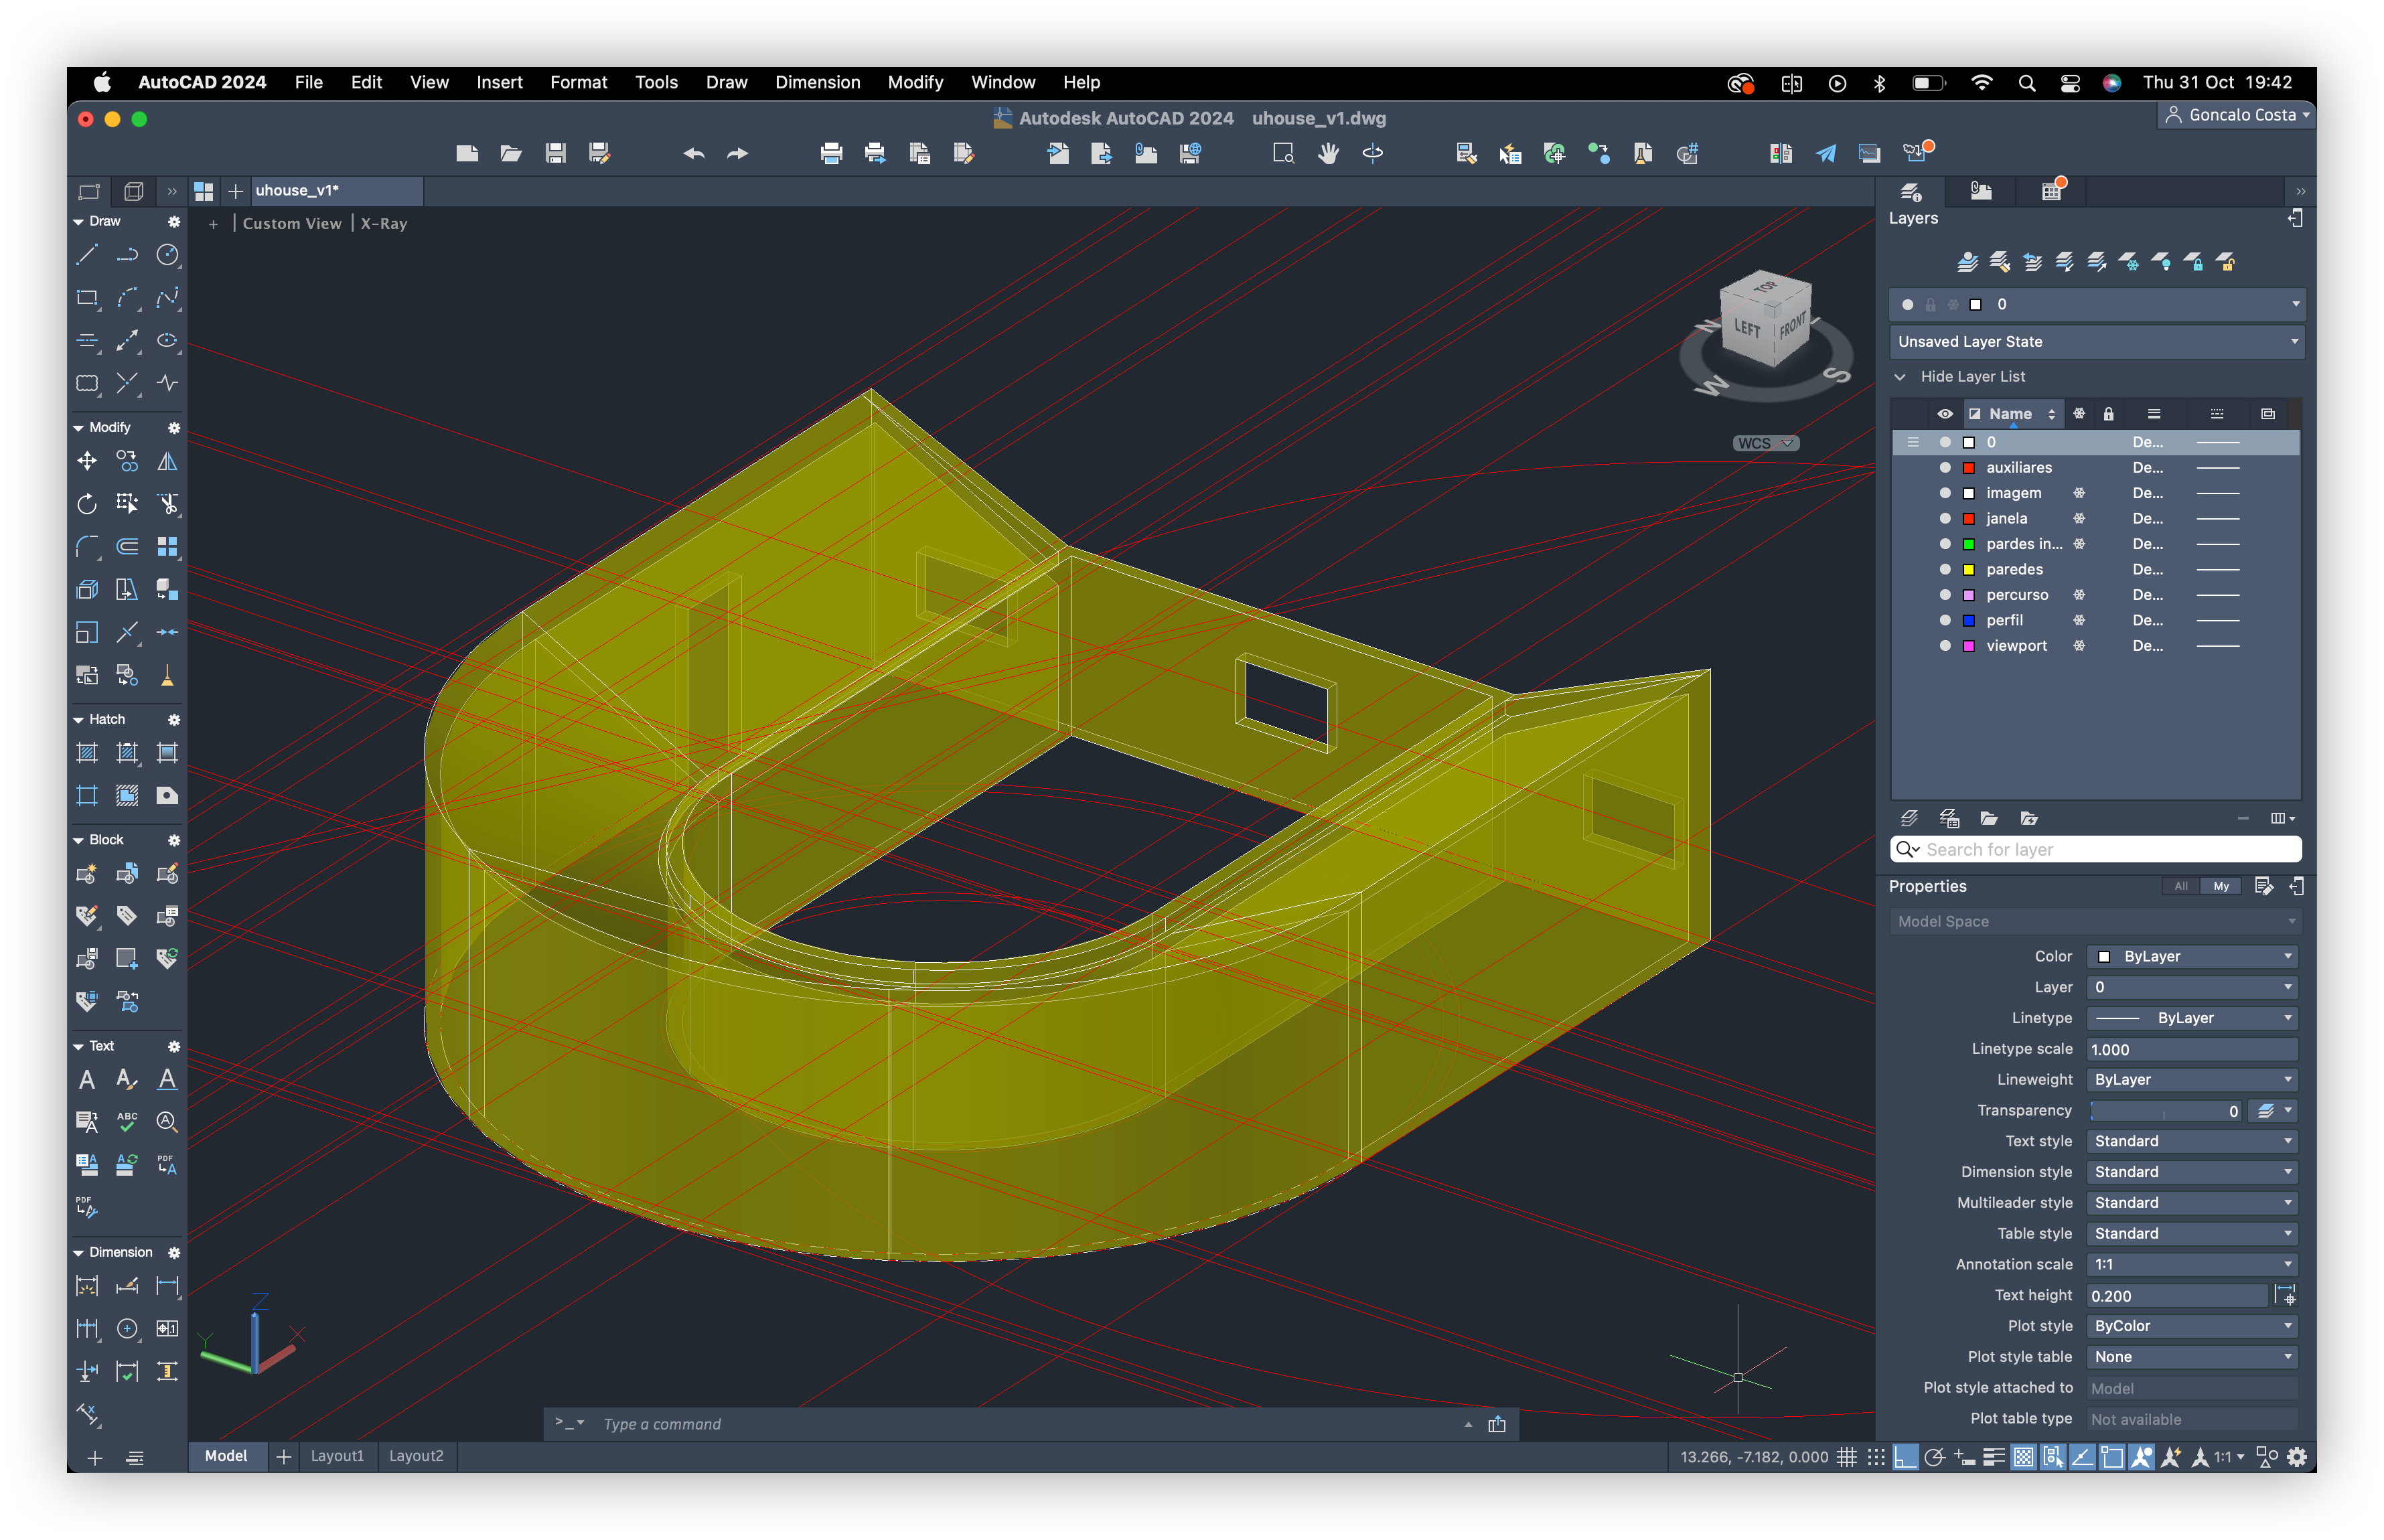
Task: Select the Hatch tool
Action: [87, 753]
